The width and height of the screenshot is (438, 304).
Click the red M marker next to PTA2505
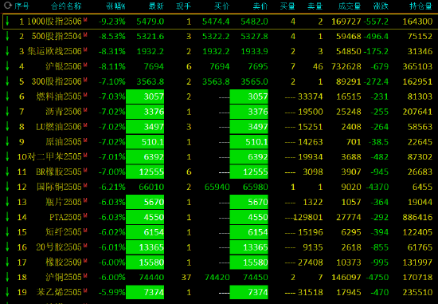pyautogui.click(x=85, y=215)
